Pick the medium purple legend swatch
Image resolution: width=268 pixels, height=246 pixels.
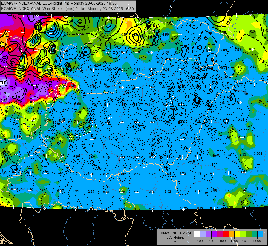(x=209, y=234)
